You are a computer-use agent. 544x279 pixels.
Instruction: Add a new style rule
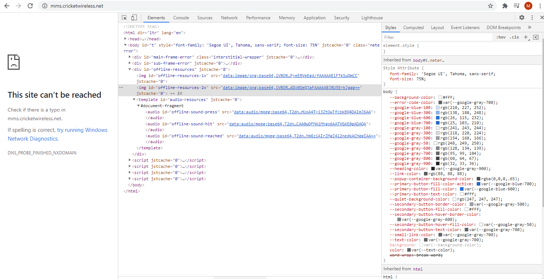[x=525, y=37]
